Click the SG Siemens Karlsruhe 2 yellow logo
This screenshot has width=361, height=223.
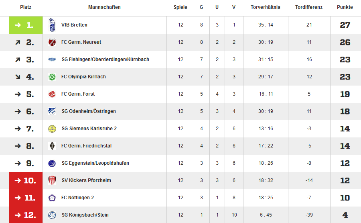point(52,129)
